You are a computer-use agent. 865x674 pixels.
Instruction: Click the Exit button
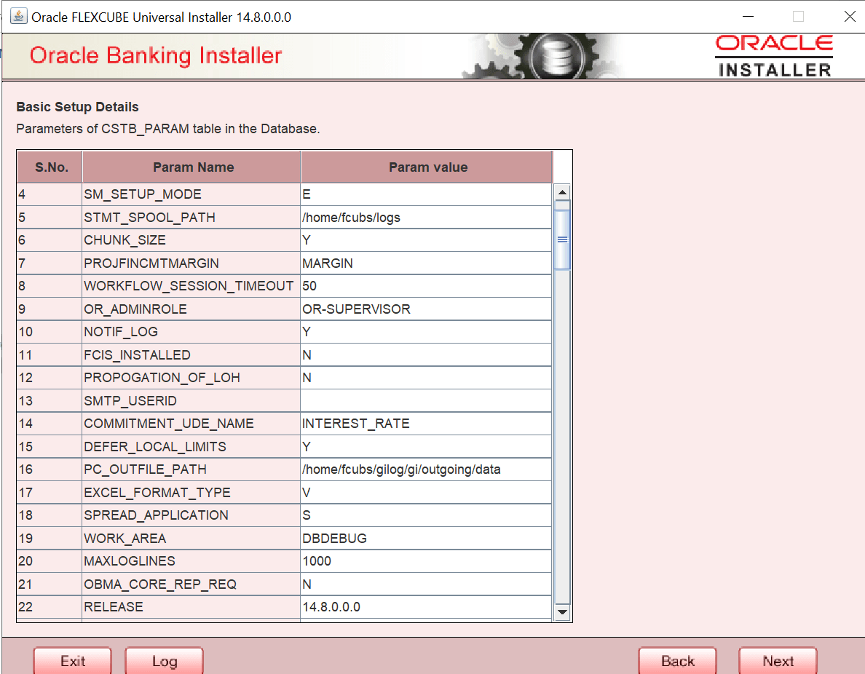[x=72, y=661]
